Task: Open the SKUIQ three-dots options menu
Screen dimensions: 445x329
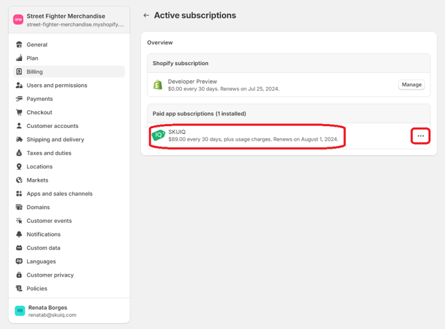Action: [420, 136]
